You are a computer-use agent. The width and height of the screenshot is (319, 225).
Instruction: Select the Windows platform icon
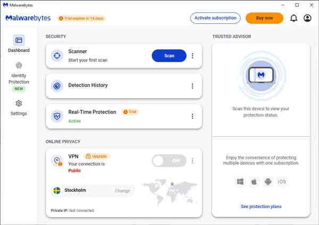click(x=240, y=181)
